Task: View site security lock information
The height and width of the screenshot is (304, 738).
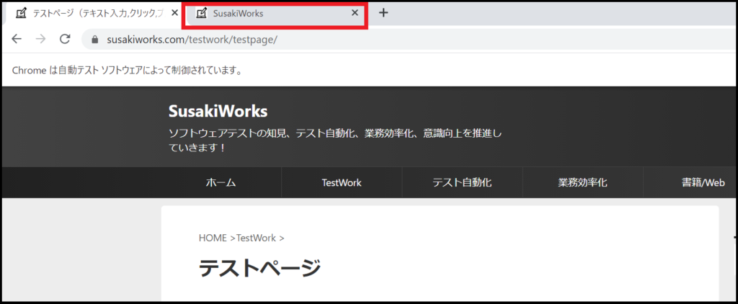Action: click(95, 40)
